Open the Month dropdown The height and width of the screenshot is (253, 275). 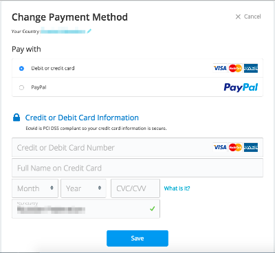pos(35,188)
